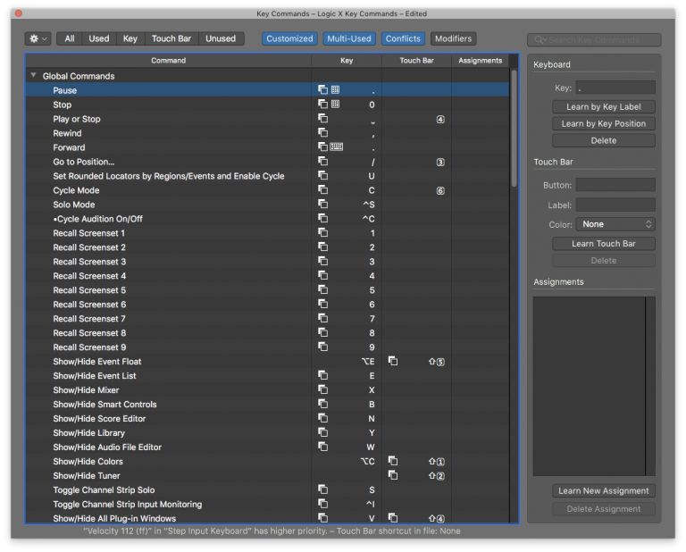Click the Touch Bar multi-used icon in Event Float row

click(393, 361)
